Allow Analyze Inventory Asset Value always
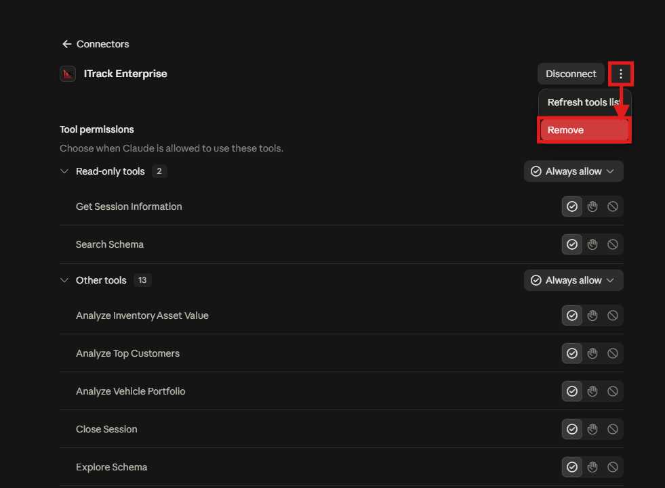 pos(572,315)
